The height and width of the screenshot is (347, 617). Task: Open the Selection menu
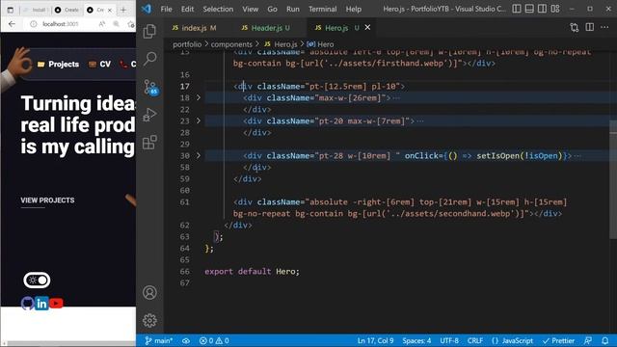[218, 9]
